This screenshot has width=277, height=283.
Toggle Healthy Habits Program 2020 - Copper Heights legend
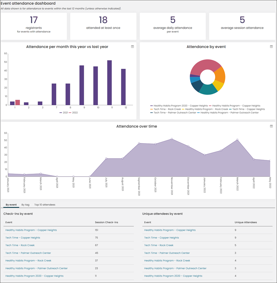(179, 106)
